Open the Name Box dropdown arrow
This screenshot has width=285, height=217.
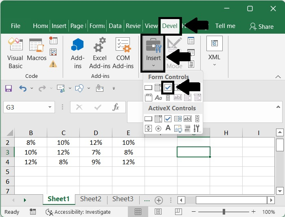[50, 107]
